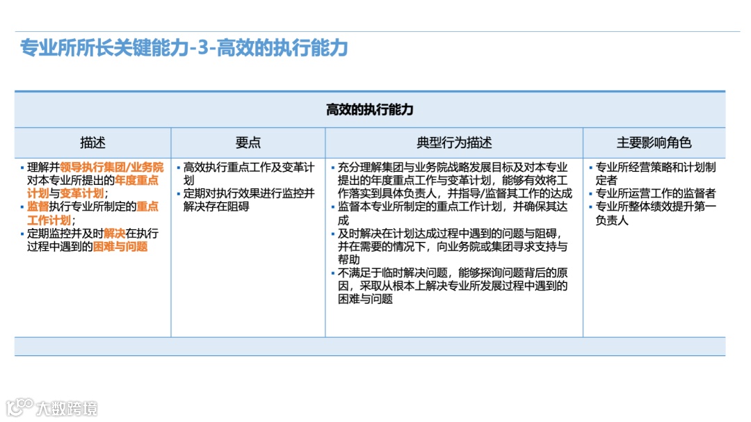Click the bullet 高效执行重点工作及变革计划
The width and height of the screenshot is (751, 422).
point(245,173)
